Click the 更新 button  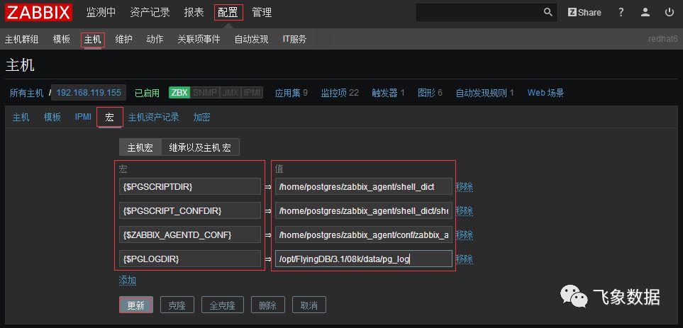tap(136, 305)
